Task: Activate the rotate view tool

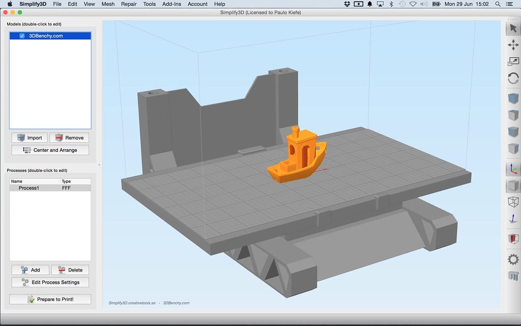Action: (x=513, y=78)
